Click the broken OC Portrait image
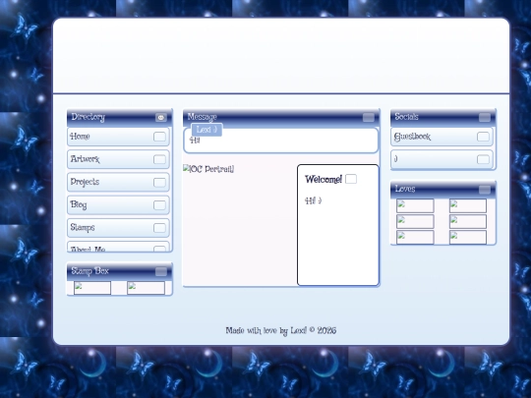This screenshot has height=398, width=531. click(208, 169)
